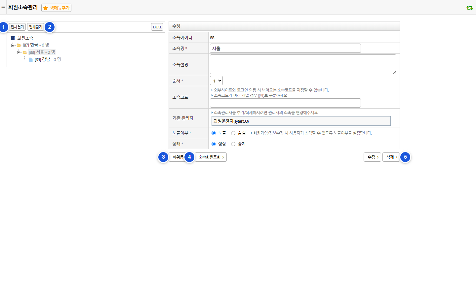
Task: Collapse the 서울 tree node
Action: (x=19, y=52)
